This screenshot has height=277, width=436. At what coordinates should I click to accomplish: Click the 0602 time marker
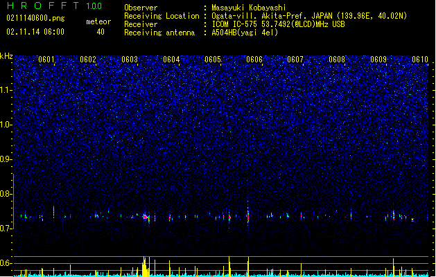(x=88, y=60)
